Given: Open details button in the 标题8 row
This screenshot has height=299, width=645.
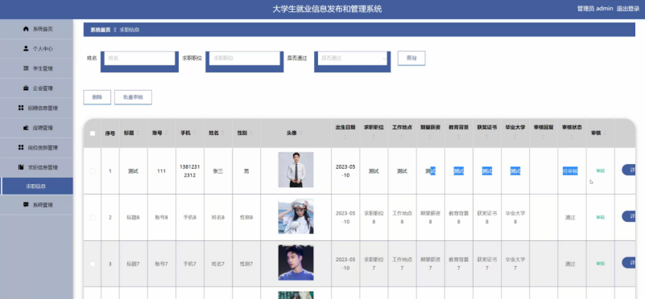Looking at the screenshot, I should click(x=629, y=216).
